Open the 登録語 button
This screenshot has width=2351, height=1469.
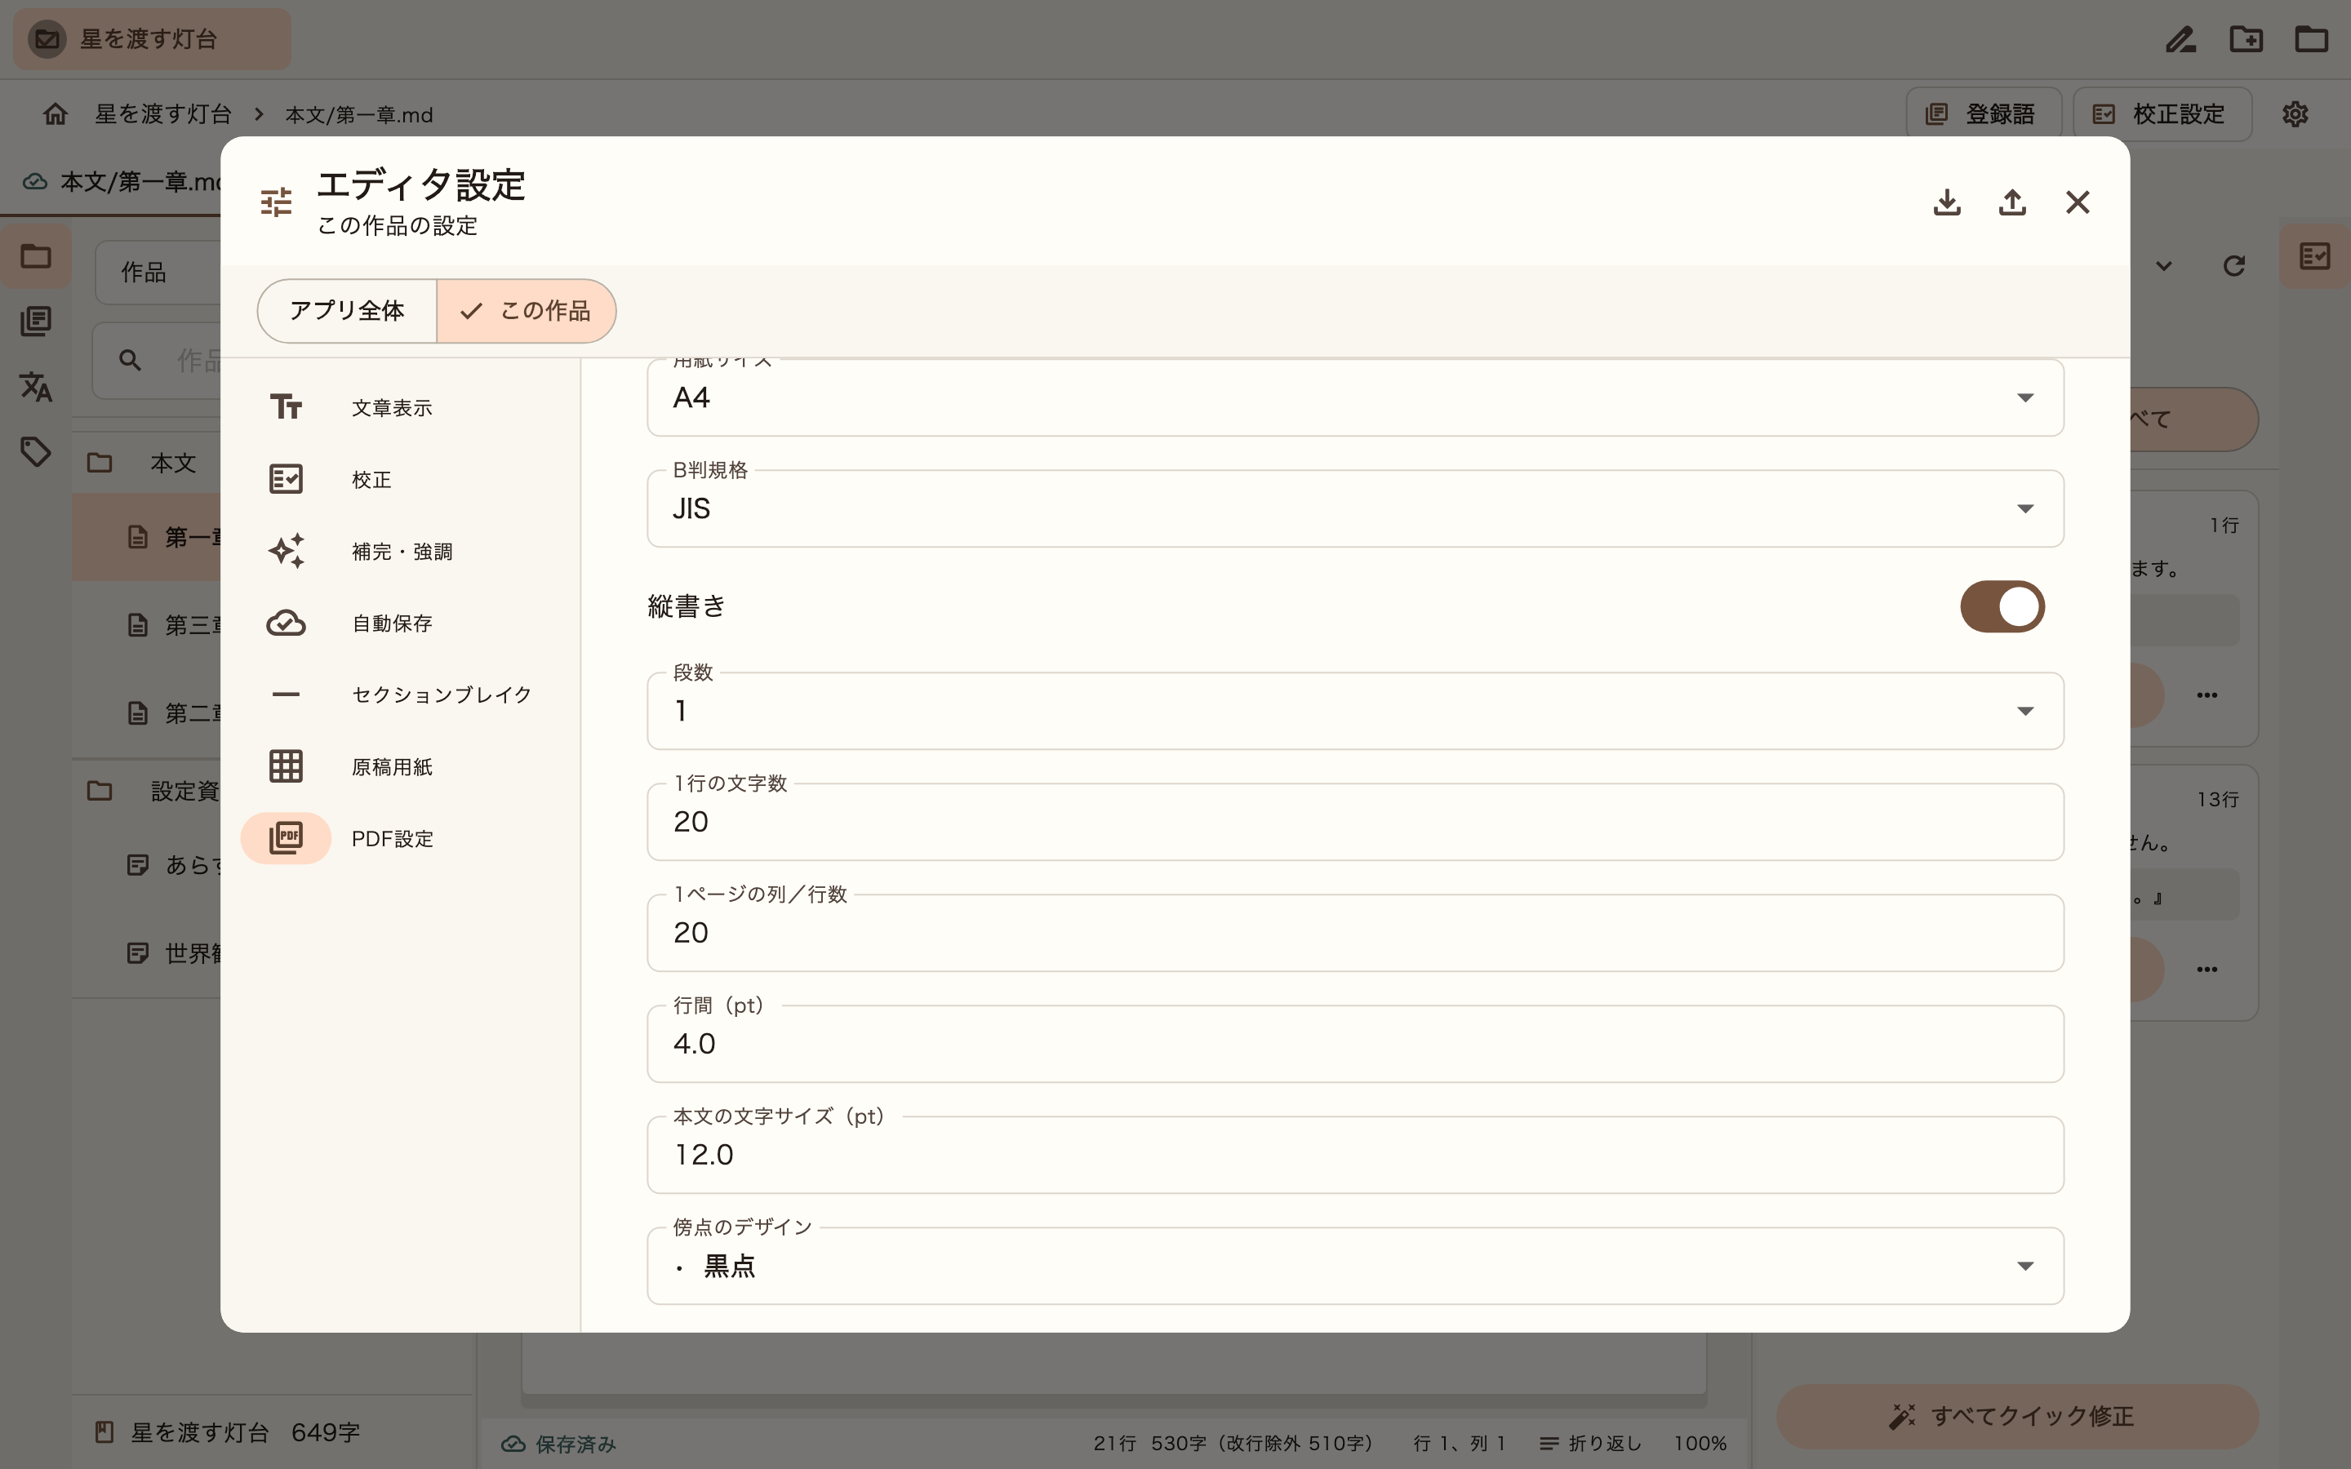[x=1983, y=114]
